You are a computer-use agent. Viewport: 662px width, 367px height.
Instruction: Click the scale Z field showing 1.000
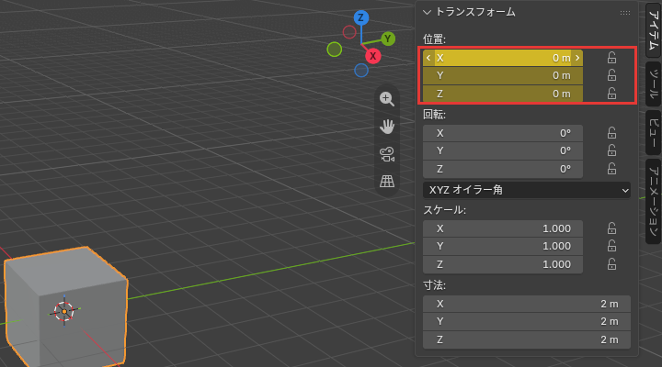(x=503, y=264)
